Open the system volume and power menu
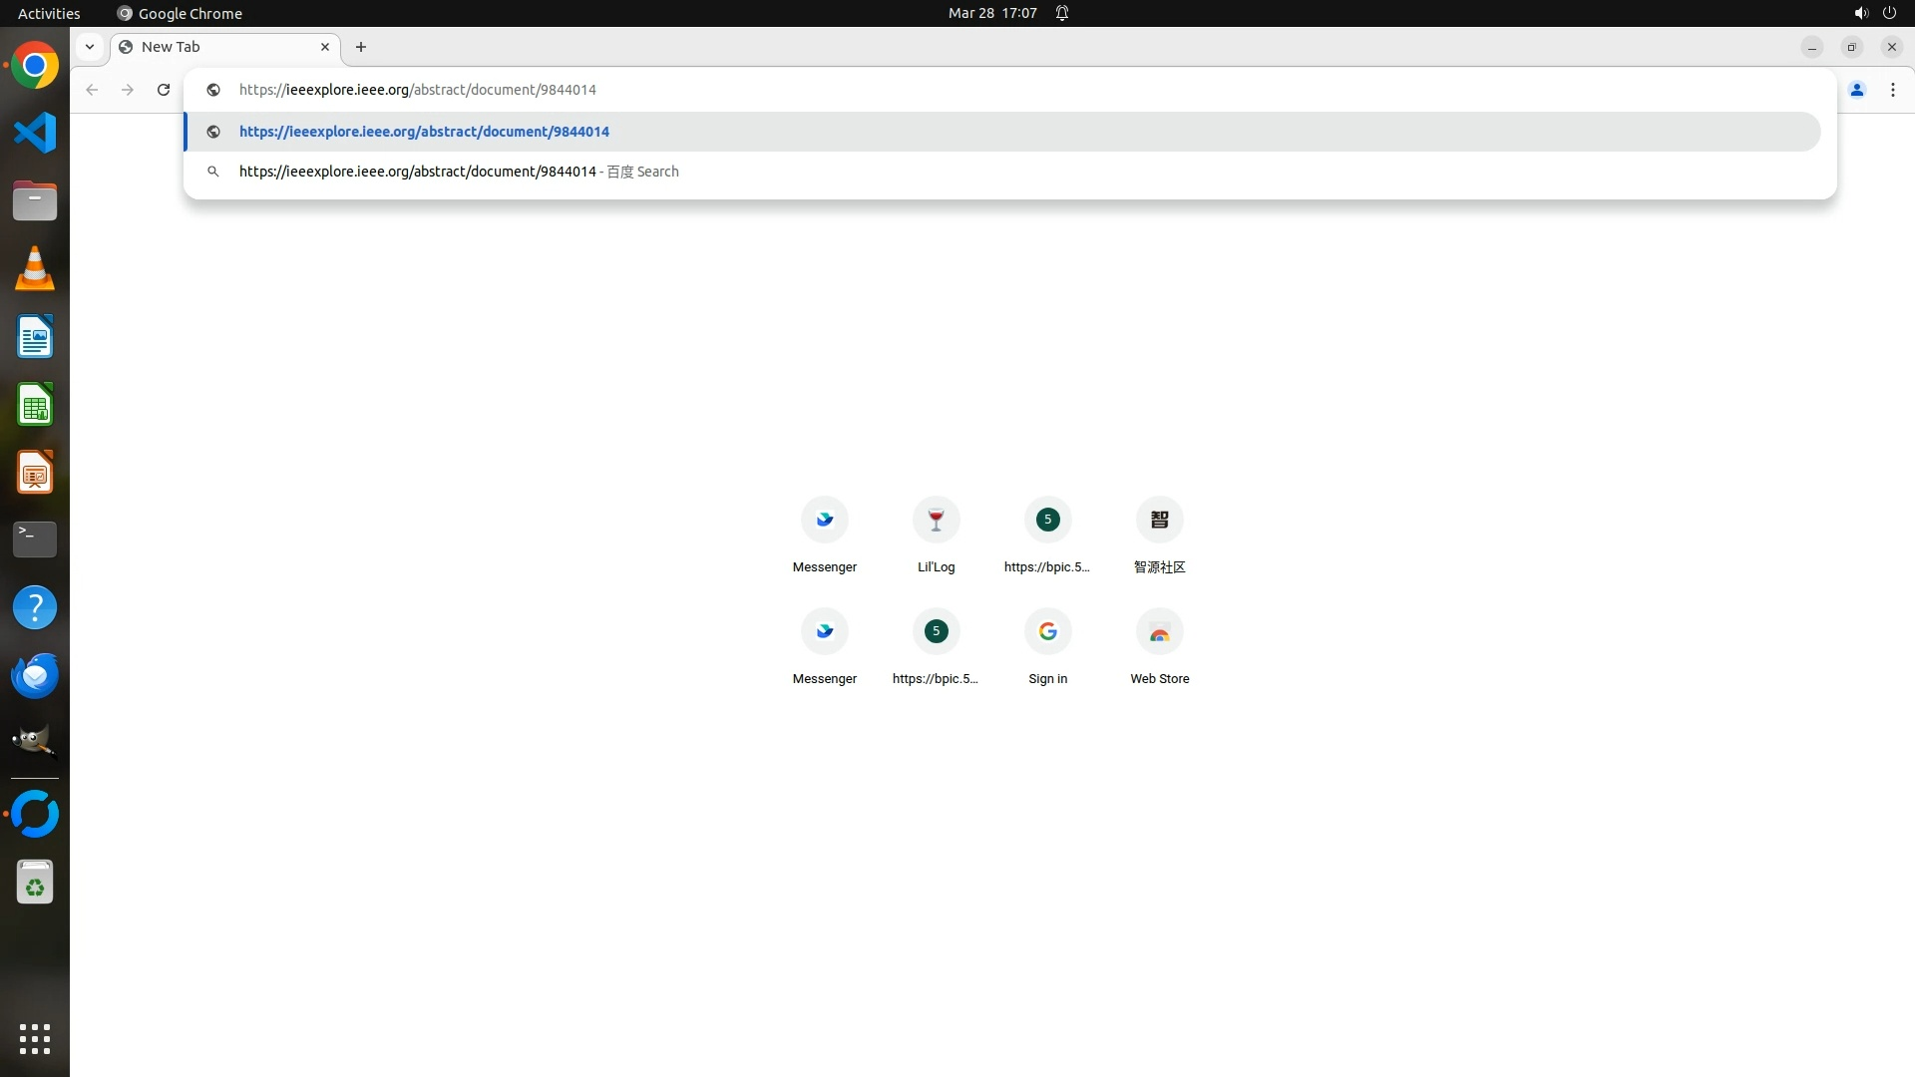Screen dimensions: 1915x1077 [1874, 13]
